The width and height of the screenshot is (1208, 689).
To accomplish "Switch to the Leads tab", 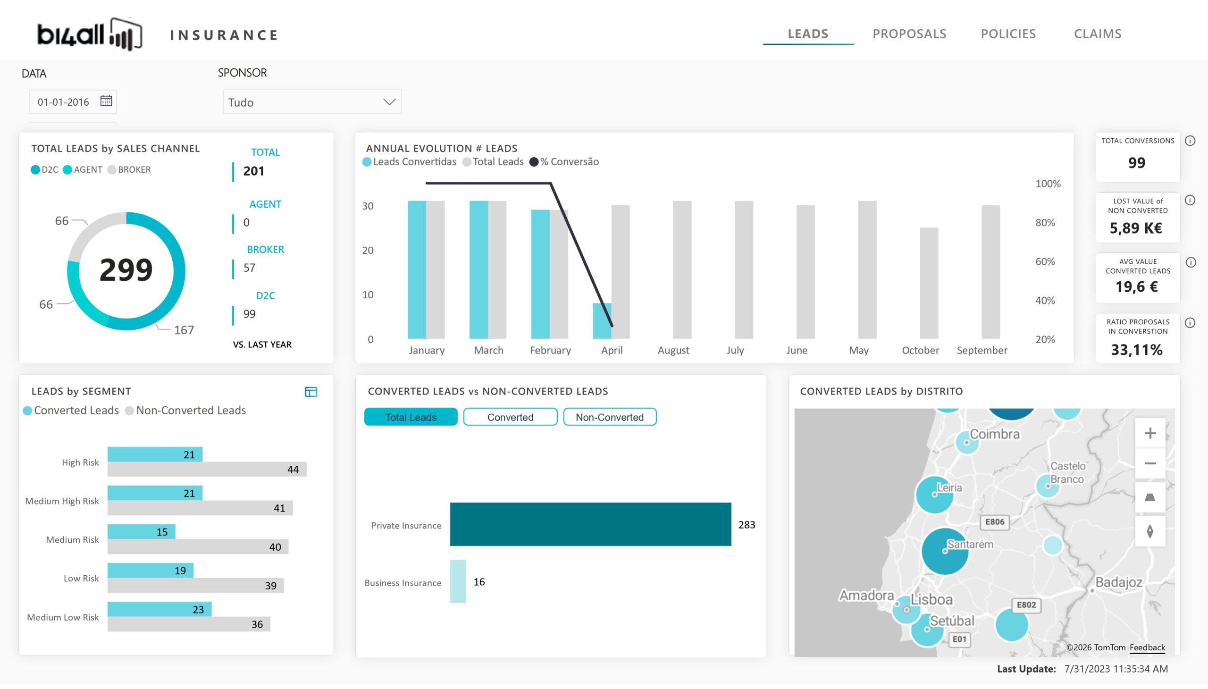I will point(808,34).
